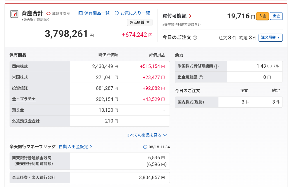Click 金・プラチナ valuation 202,154
This screenshot has width=291, height=187.
pos(104,99)
